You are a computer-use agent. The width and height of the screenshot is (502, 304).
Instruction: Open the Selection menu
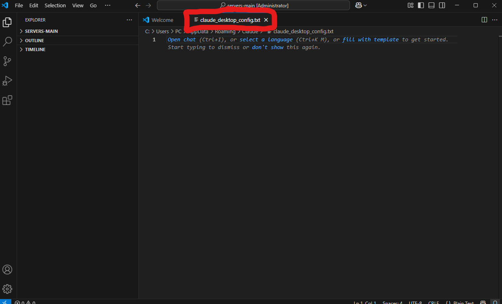click(x=55, y=5)
